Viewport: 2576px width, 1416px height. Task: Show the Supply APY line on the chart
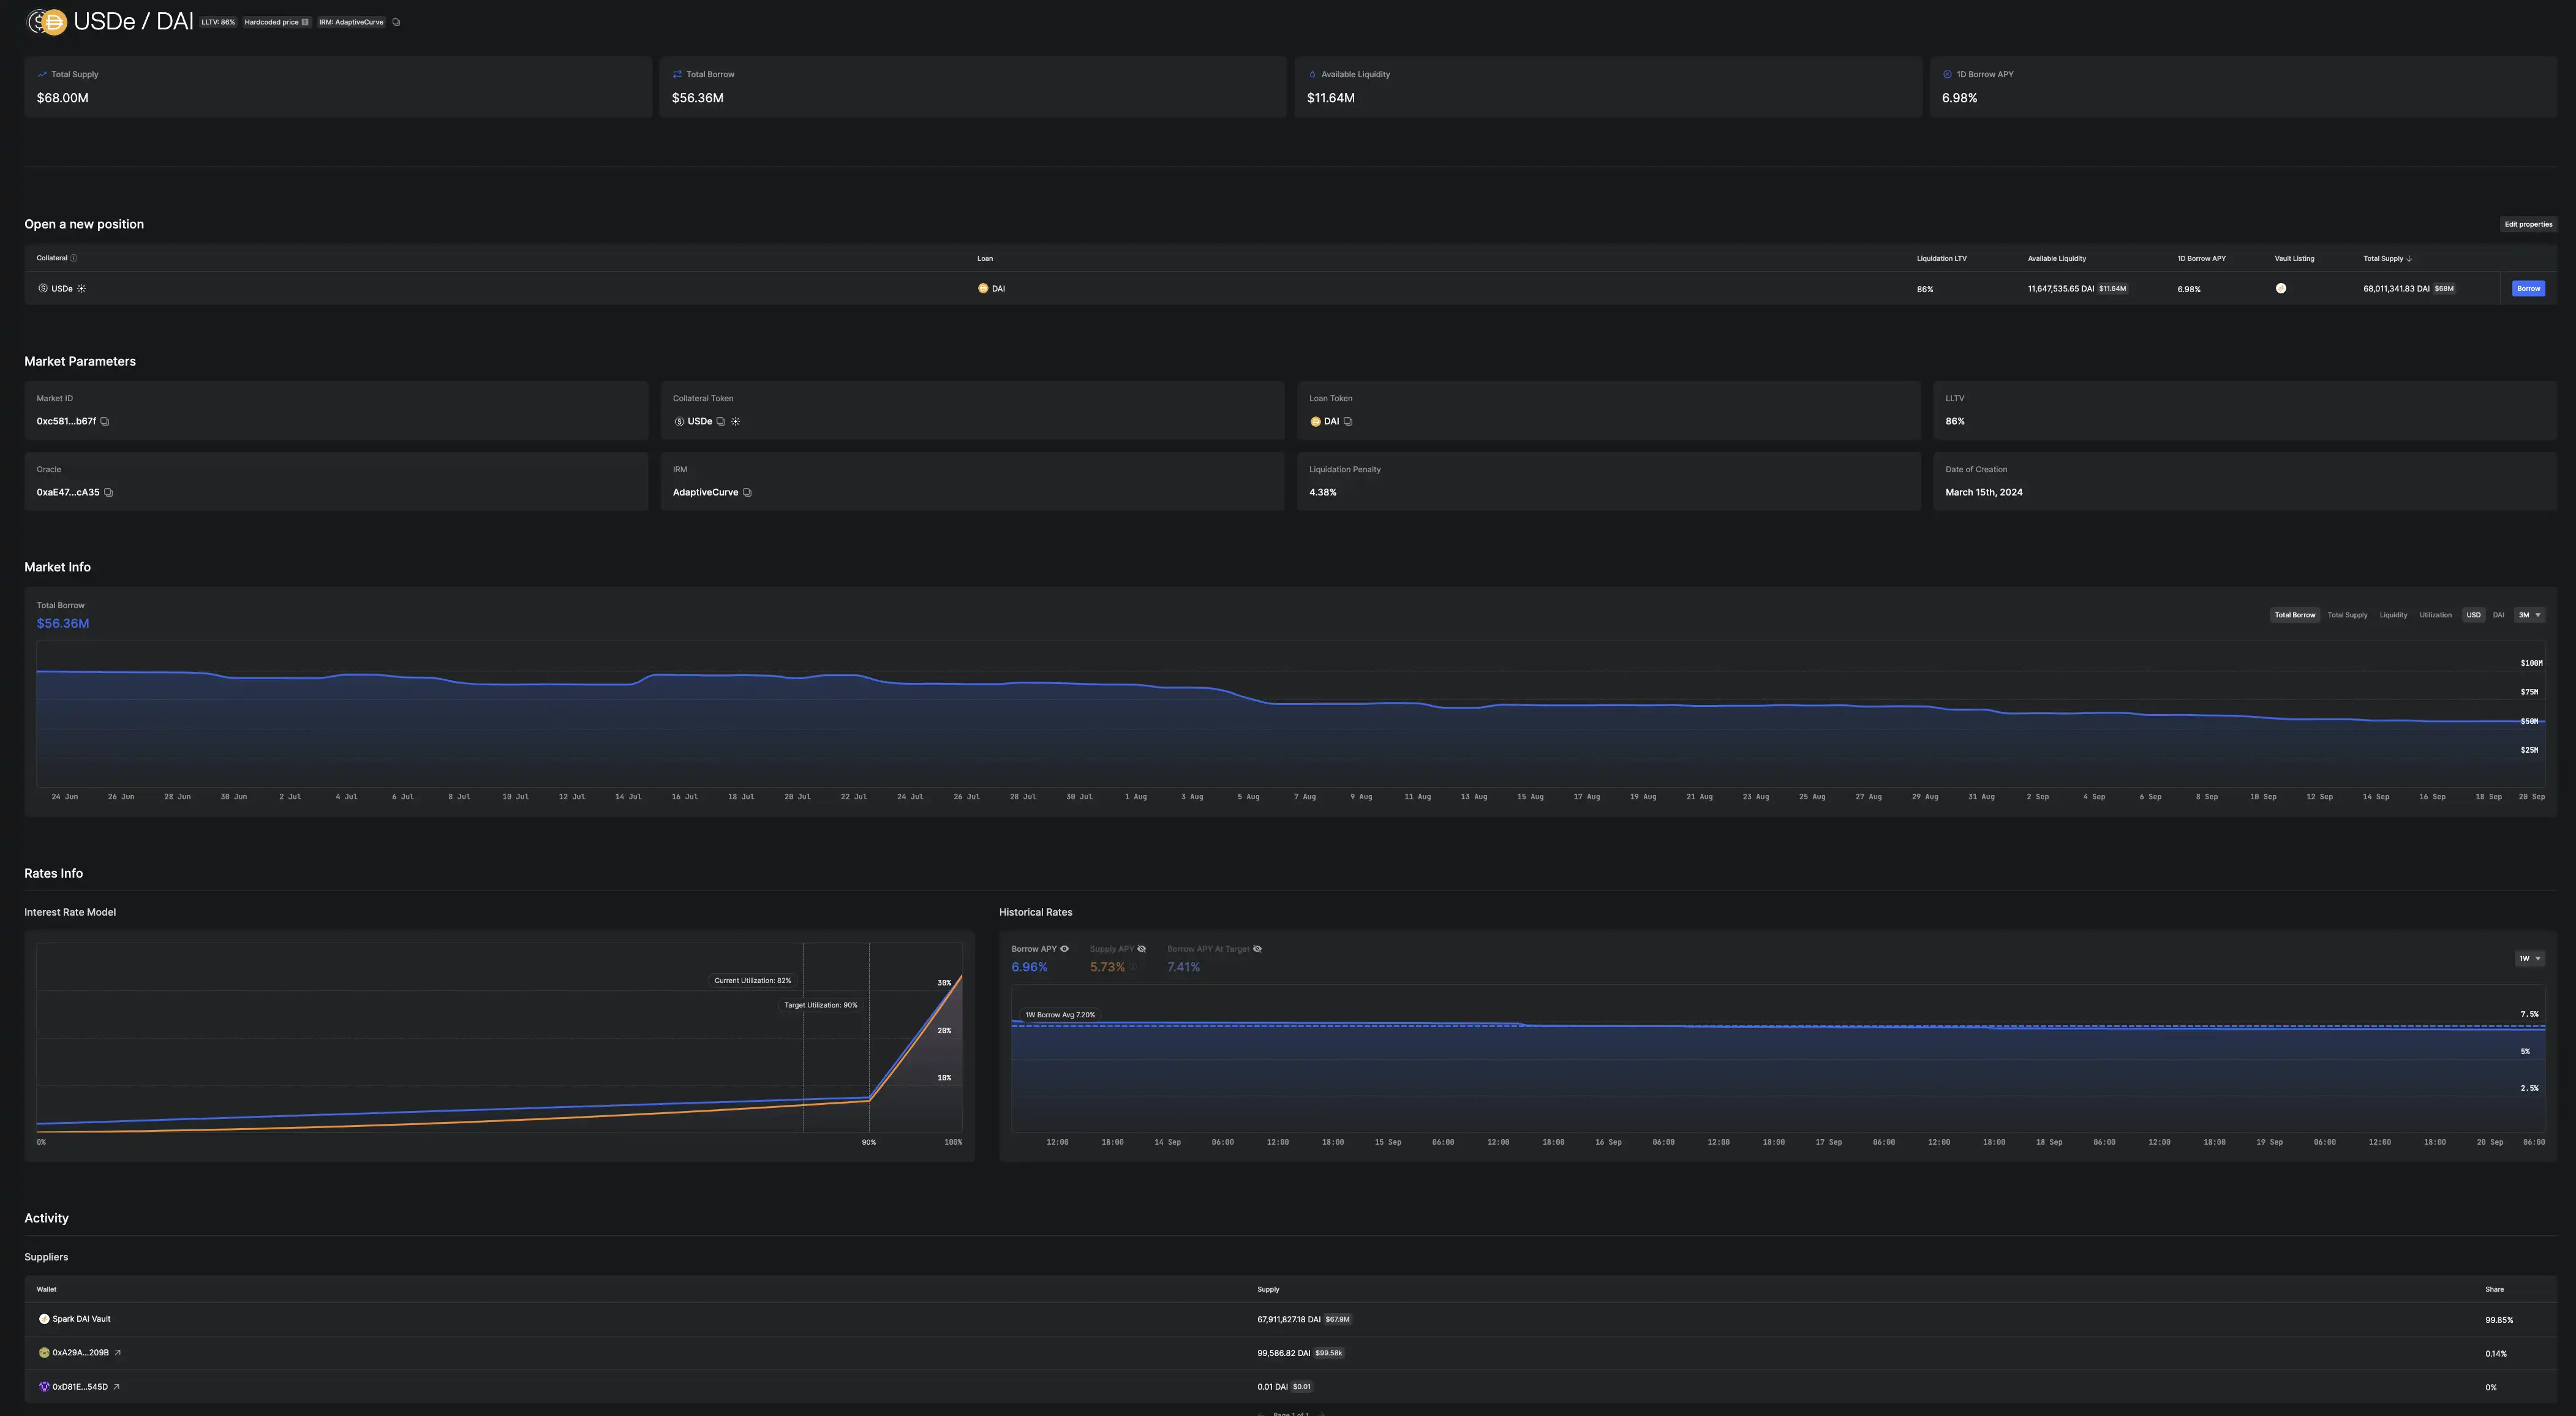click(1142, 949)
